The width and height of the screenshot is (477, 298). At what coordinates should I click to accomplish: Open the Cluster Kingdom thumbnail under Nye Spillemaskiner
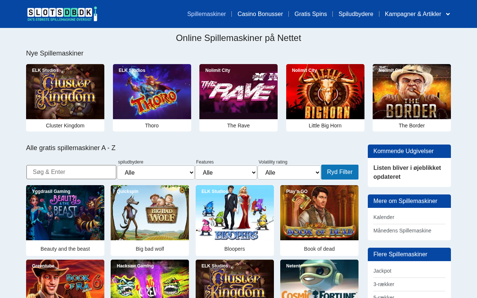point(65,92)
